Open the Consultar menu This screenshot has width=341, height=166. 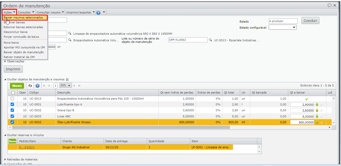[26, 12]
